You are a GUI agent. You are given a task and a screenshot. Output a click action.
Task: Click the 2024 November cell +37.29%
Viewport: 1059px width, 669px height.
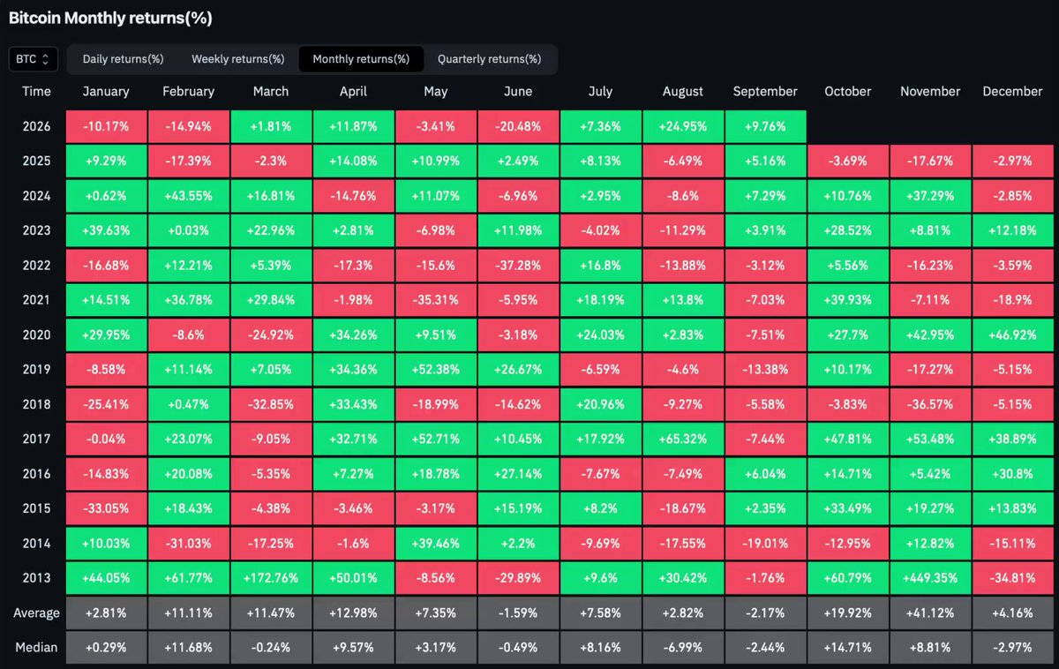930,196
